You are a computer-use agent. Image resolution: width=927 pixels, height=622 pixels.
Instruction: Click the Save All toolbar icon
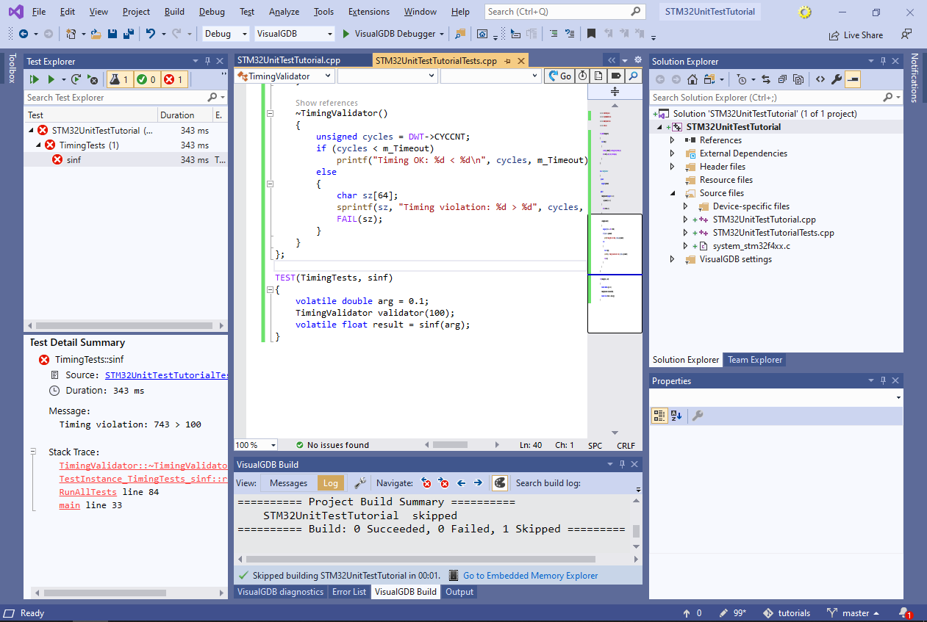[128, 34]
